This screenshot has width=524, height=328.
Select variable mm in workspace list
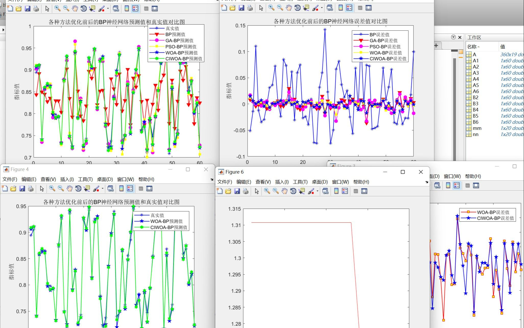(x=477, y=128)
